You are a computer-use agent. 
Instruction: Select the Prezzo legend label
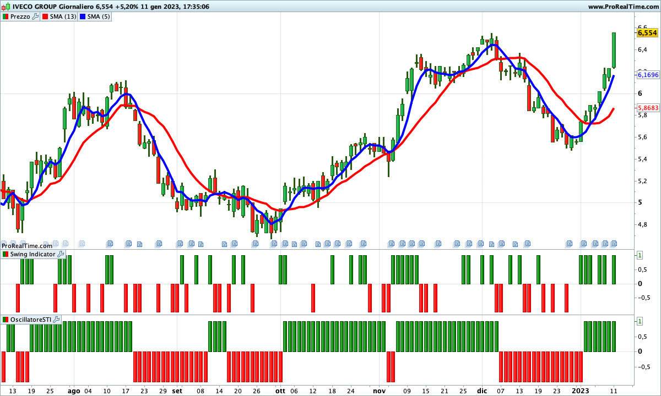tap(21, 16)
